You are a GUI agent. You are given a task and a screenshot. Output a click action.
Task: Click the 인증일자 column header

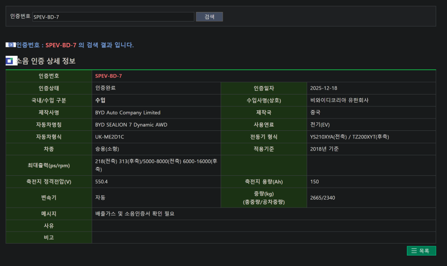tap(264, 88)
